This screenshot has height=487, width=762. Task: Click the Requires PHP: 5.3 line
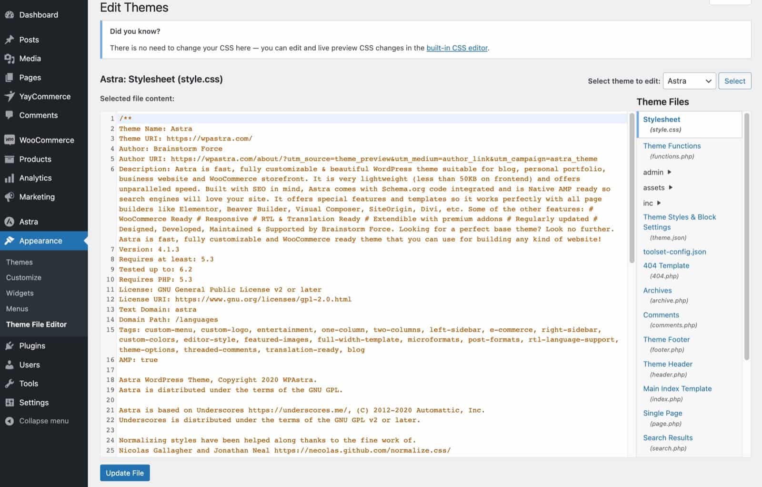pyautogui.click(x=156, y=279)
